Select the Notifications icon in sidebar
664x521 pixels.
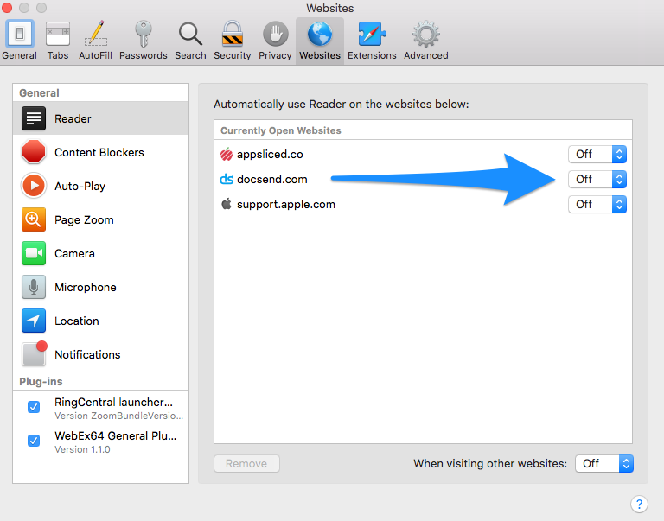(x=35, y=354)
